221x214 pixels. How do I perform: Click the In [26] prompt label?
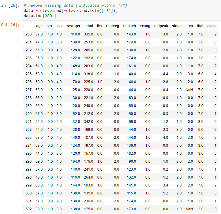pos(10,6)
